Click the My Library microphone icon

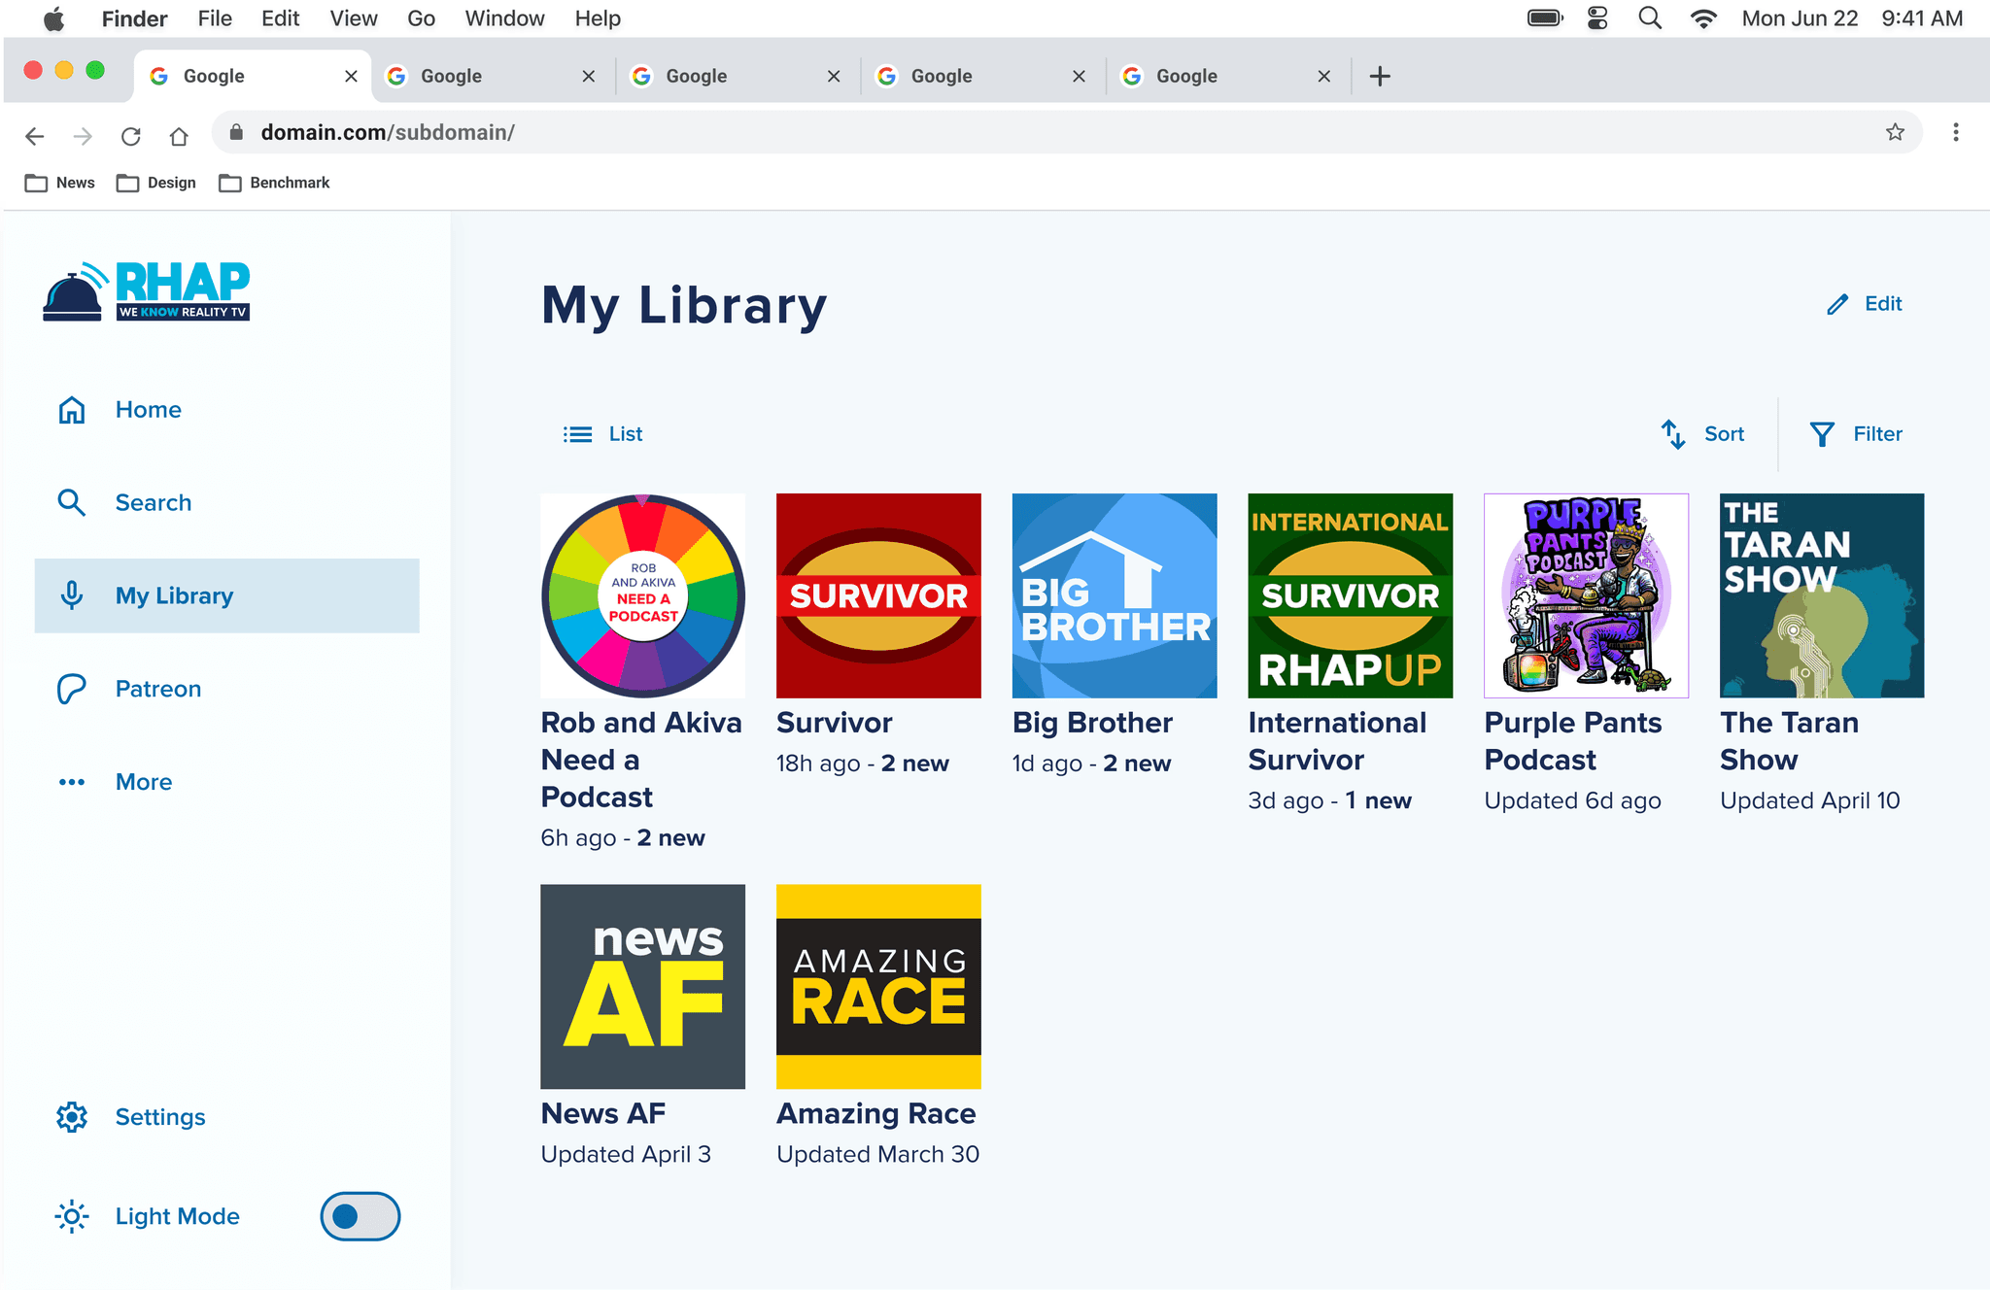(x=72, y=595)
